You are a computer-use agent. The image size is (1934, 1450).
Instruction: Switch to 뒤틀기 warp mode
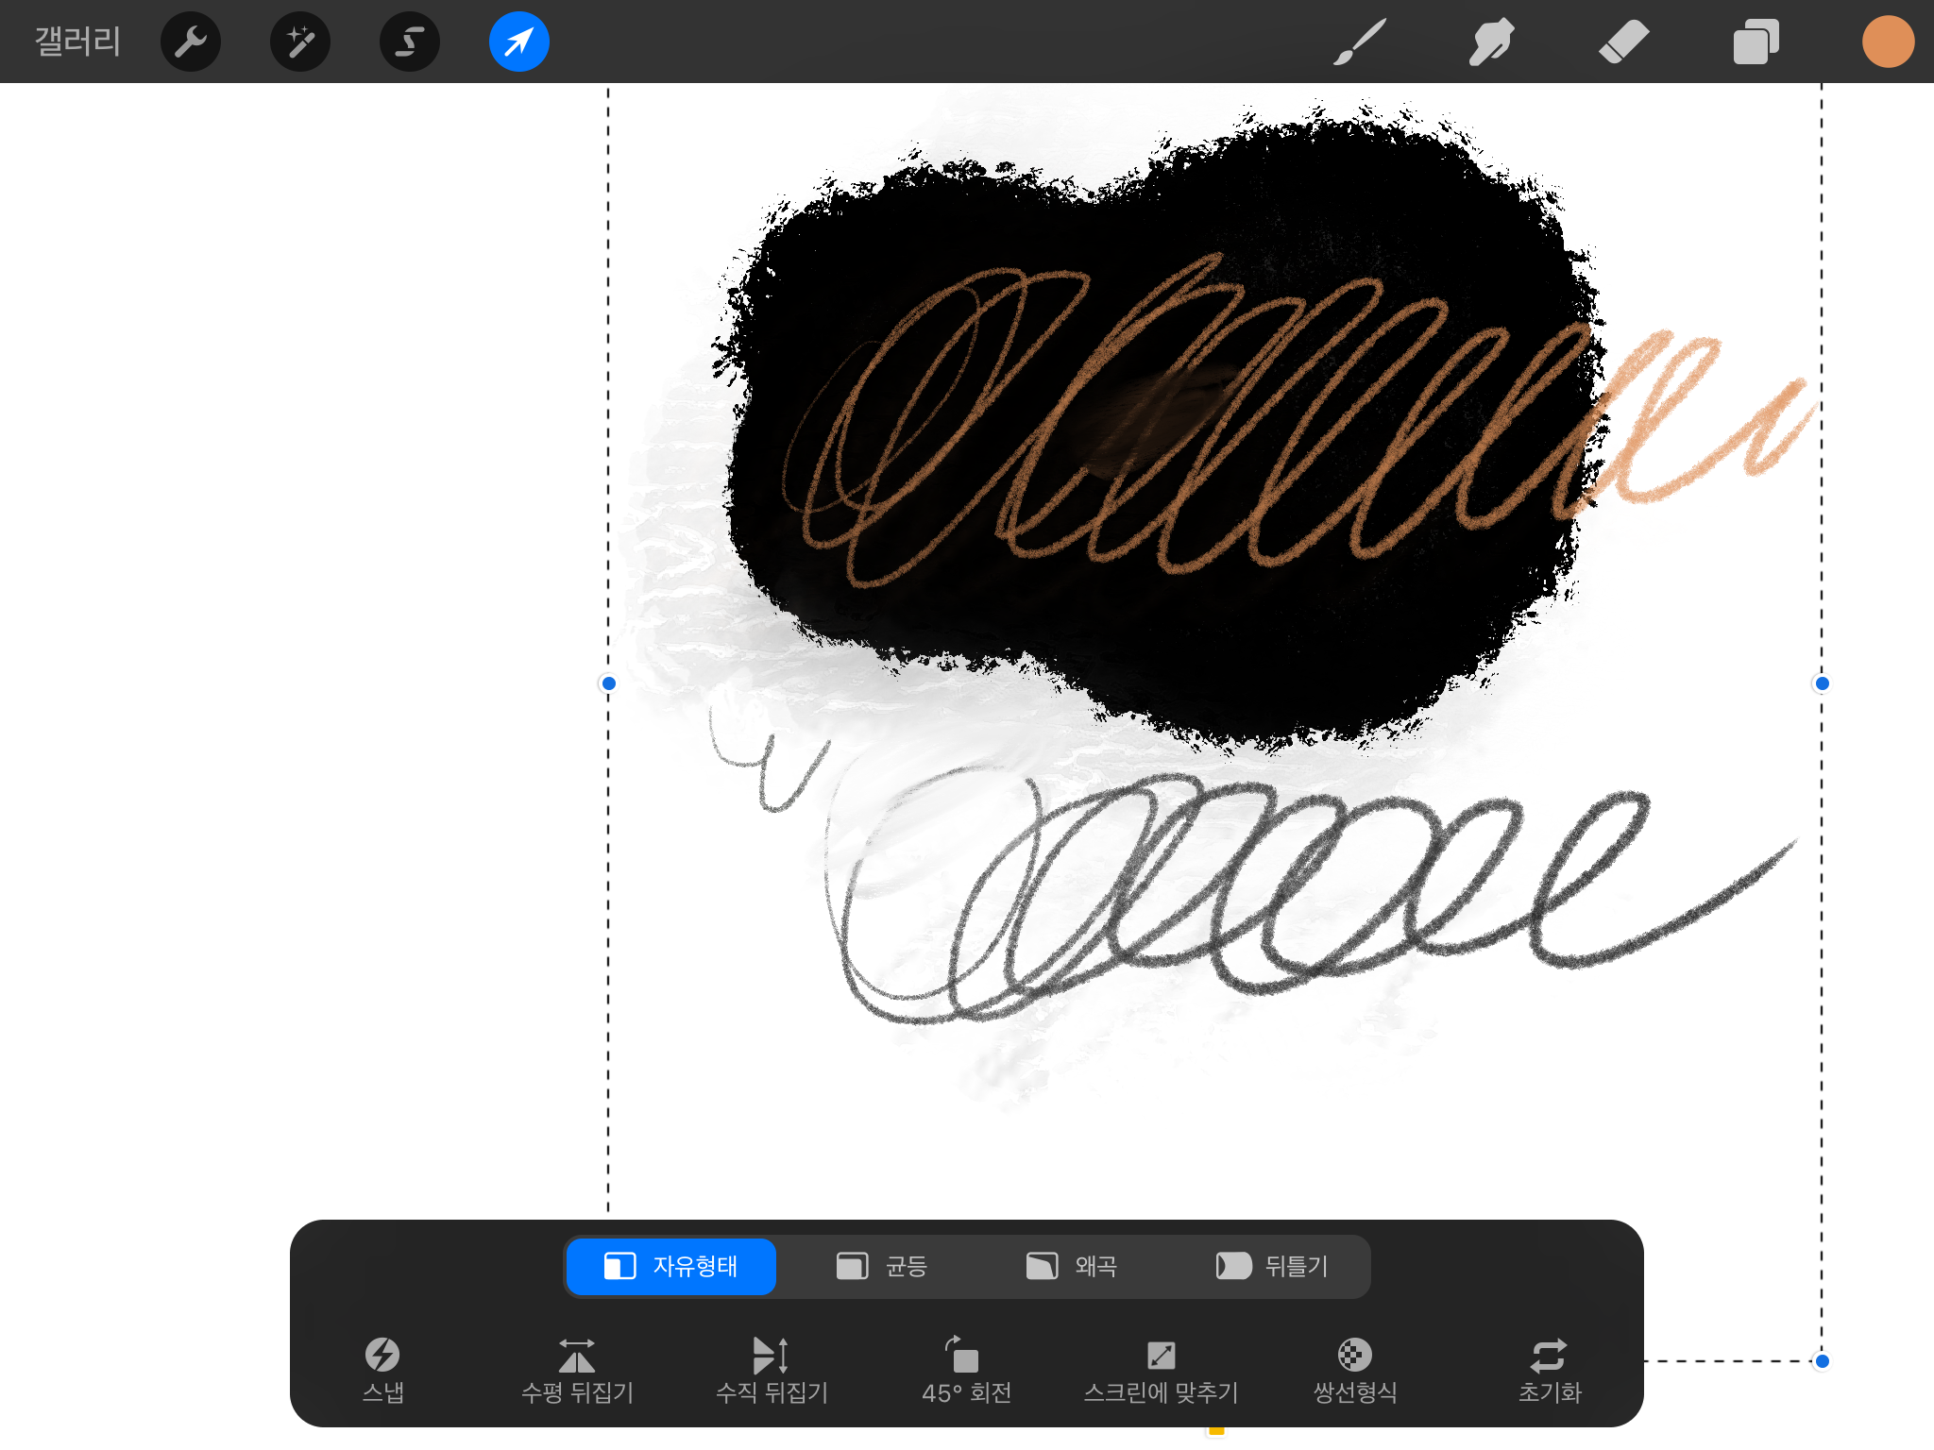(x=1272, y=1266)
